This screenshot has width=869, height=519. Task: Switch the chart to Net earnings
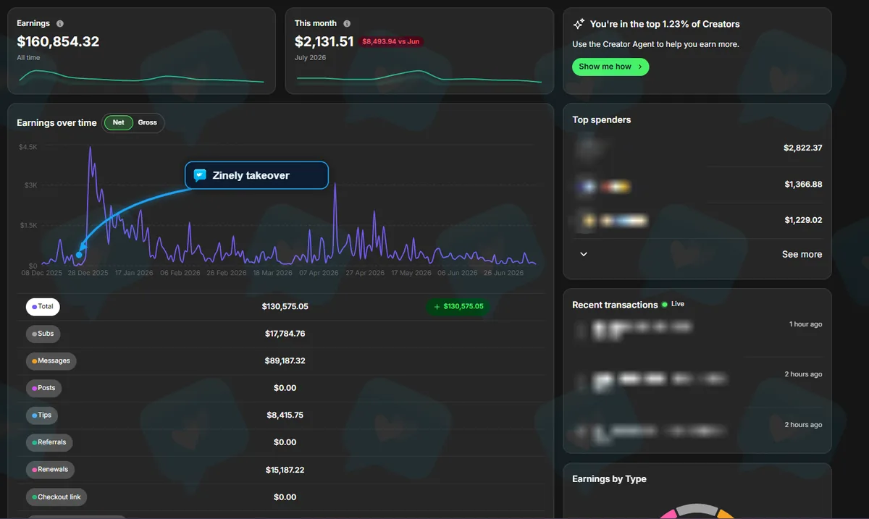(119, 123)
